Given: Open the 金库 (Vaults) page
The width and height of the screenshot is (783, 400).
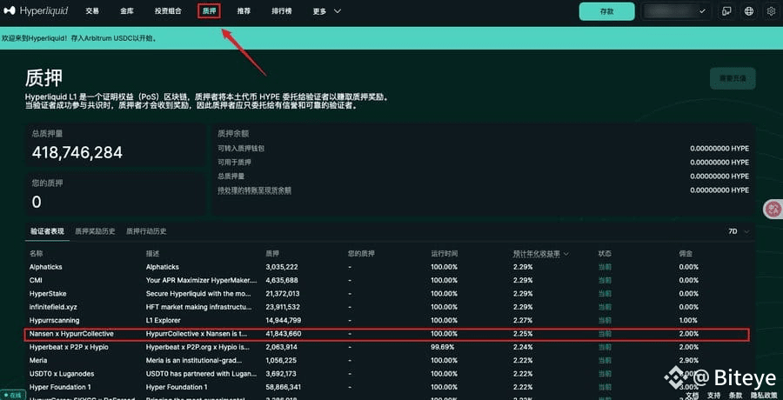Looking at the screenshot, I should [127, 11].
